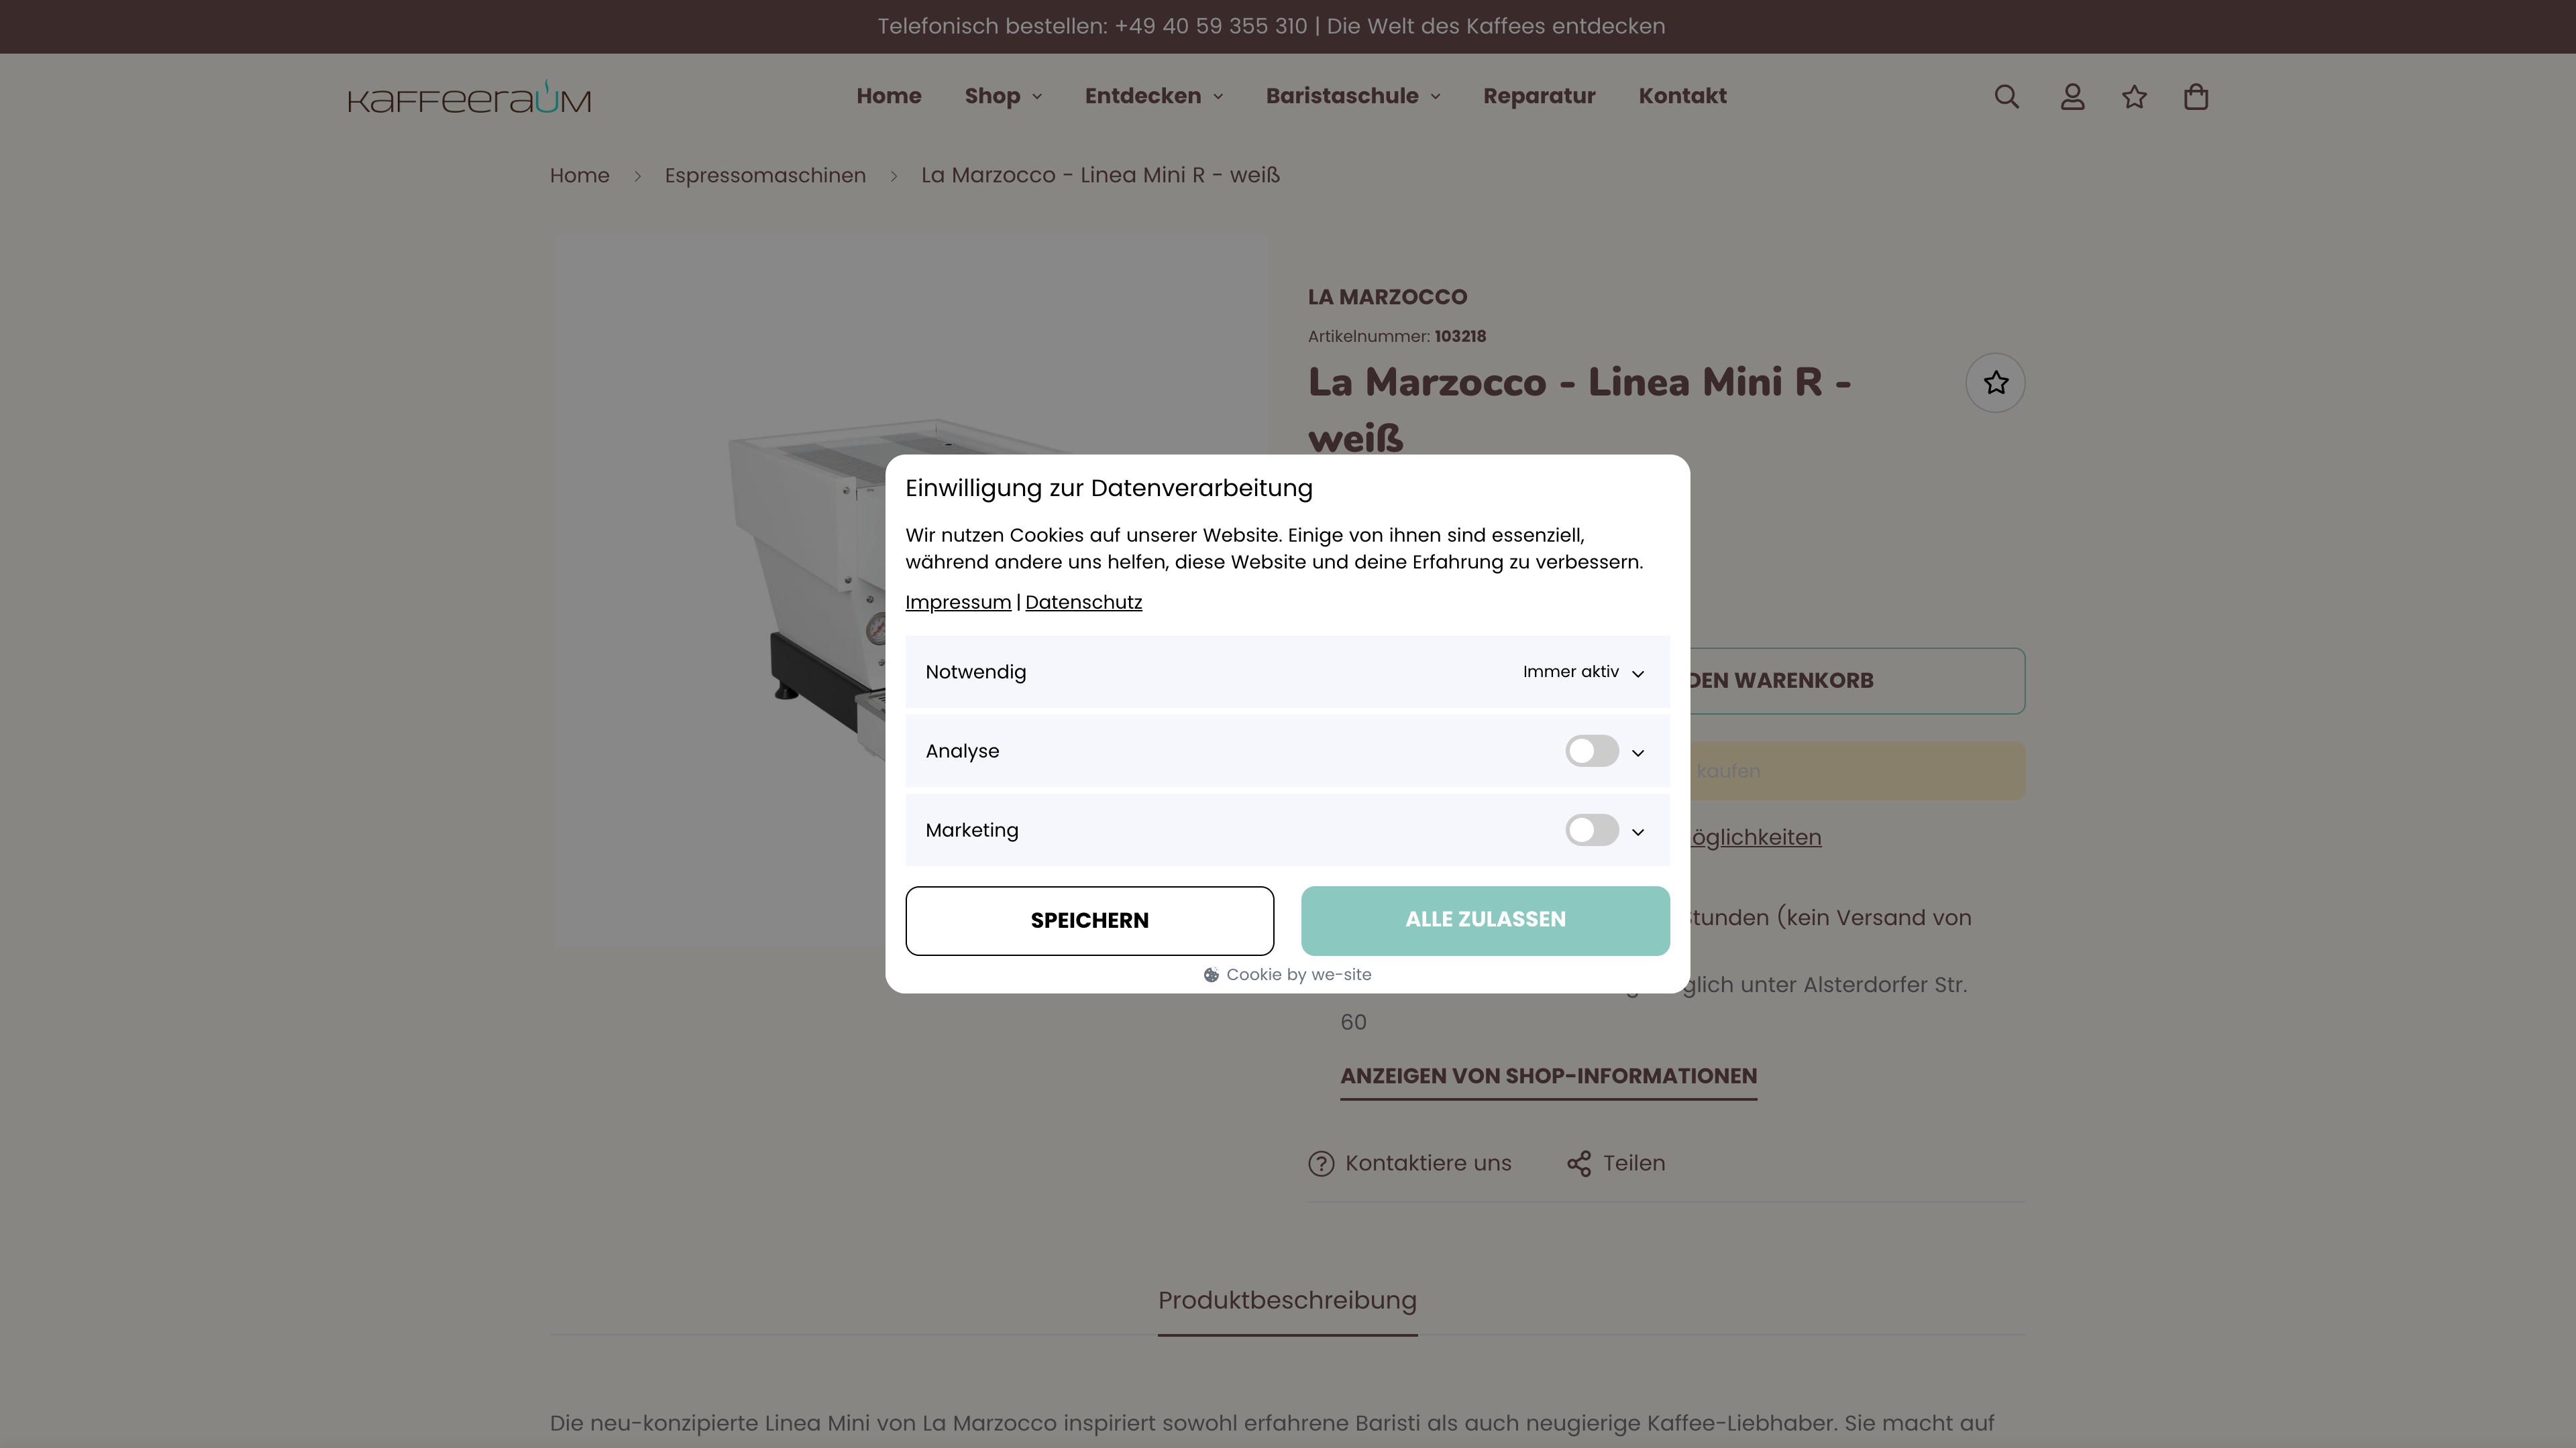This screenshot has width=2576, height=1448.
Task: Open the wishlist star icon in header
Action: [x=2135, y=96]
